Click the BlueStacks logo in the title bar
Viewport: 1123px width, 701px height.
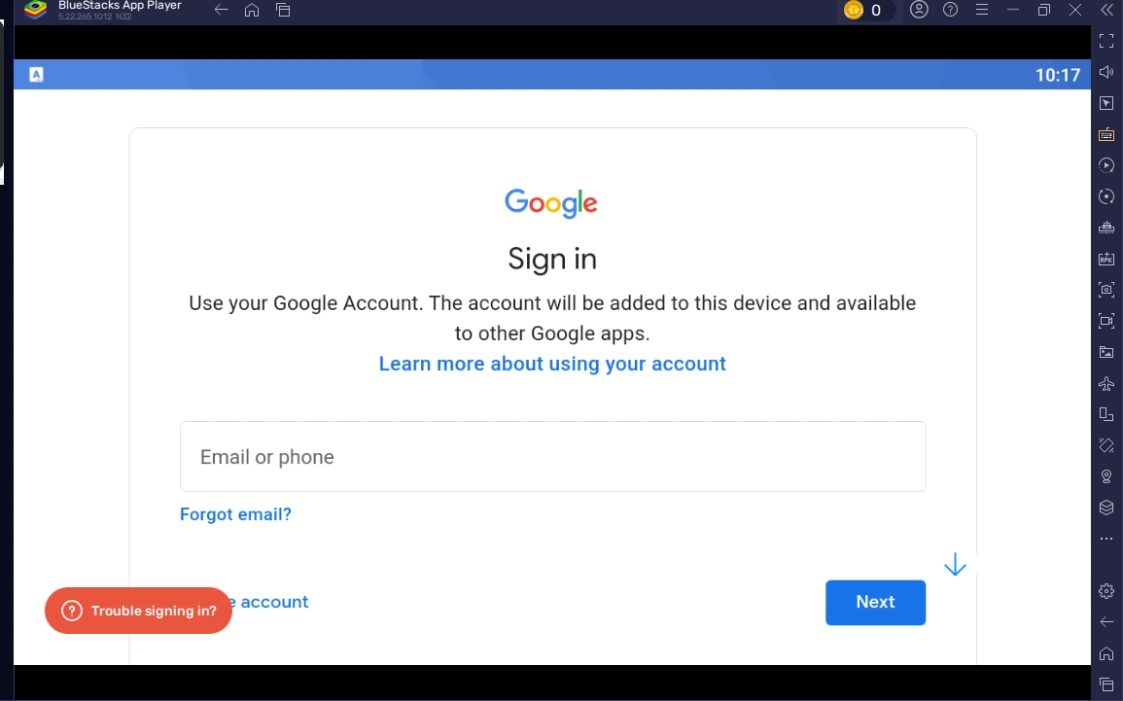(x=36, y=10)
